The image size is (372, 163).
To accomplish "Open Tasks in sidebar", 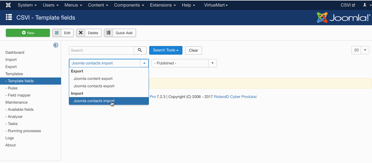I will point(11,124).
